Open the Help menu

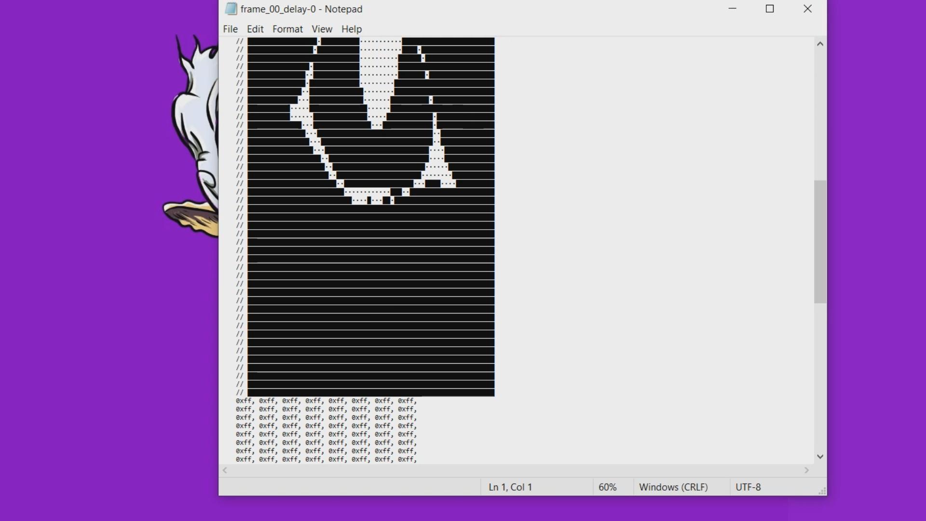click(351, 29)
